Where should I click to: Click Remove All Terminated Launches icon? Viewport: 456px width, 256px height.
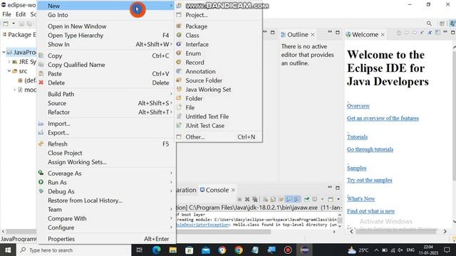[x=255, y=199]
